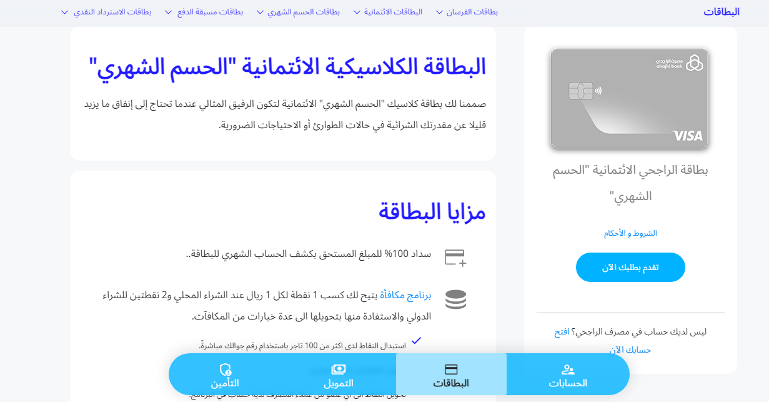Click the "مزايا البطاقة" section heading
The image size is (769, 402).
pyautogui.click(x=432, y=211)
